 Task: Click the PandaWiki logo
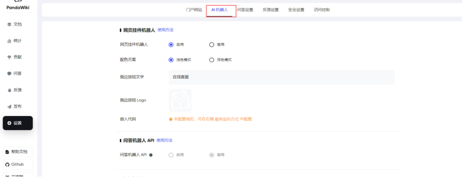point(18,6)
